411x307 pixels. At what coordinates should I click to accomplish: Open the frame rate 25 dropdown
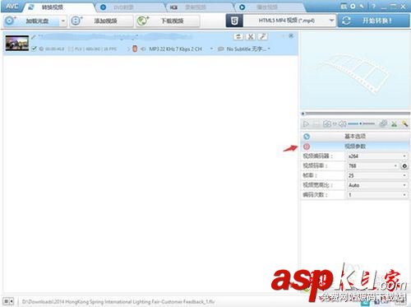[x=377, y=175]
